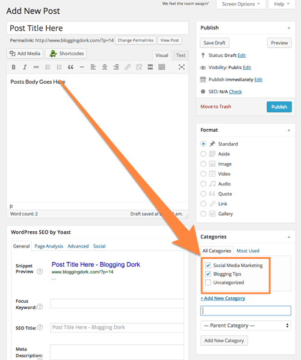Select the Audio post format
This screenshot has height=360, width=301.
(203, 184)
